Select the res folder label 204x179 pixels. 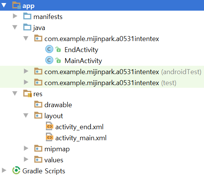[38, 94]
